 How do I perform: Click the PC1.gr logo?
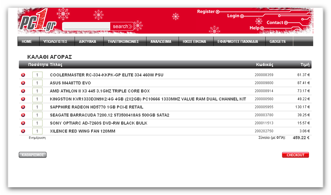click(38, 20)
